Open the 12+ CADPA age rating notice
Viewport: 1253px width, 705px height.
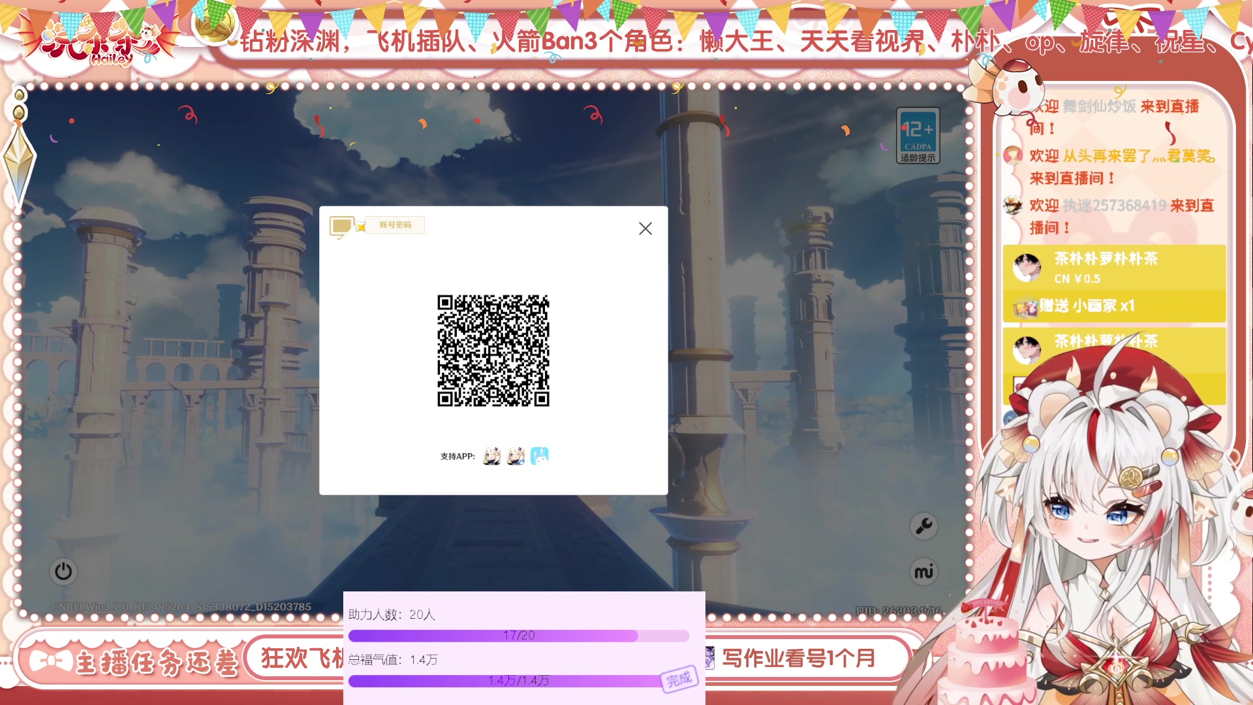pyautogui.click(x=918, y=135)
